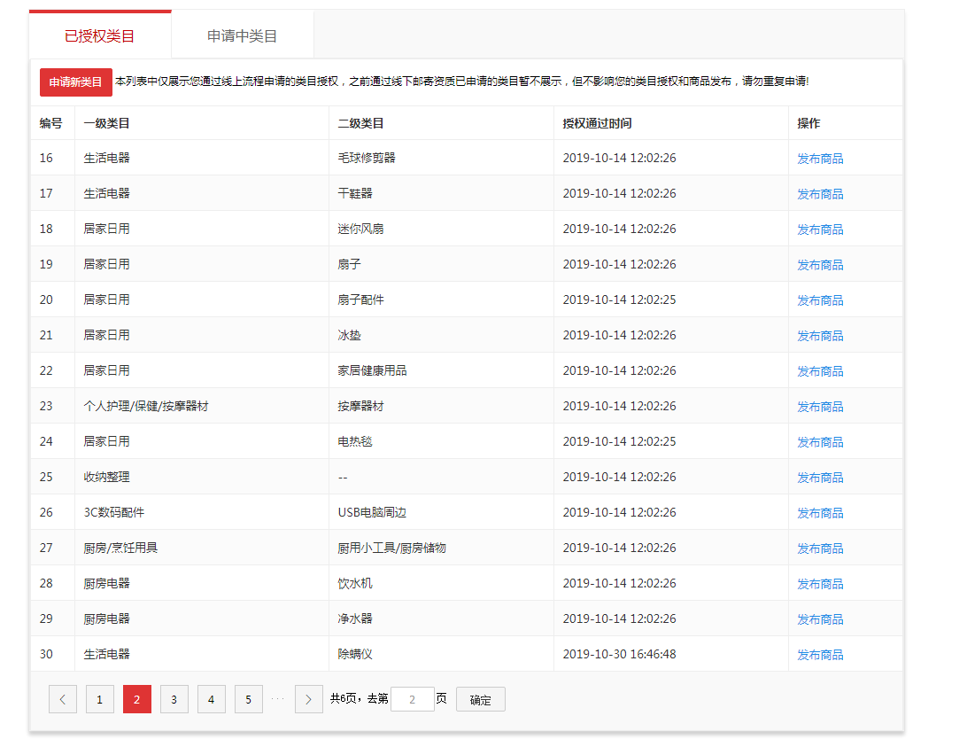This screenshot has height=739, width=967.
Task: Click 发布商品 for 除螨仪
Action: tap(819, 654)
